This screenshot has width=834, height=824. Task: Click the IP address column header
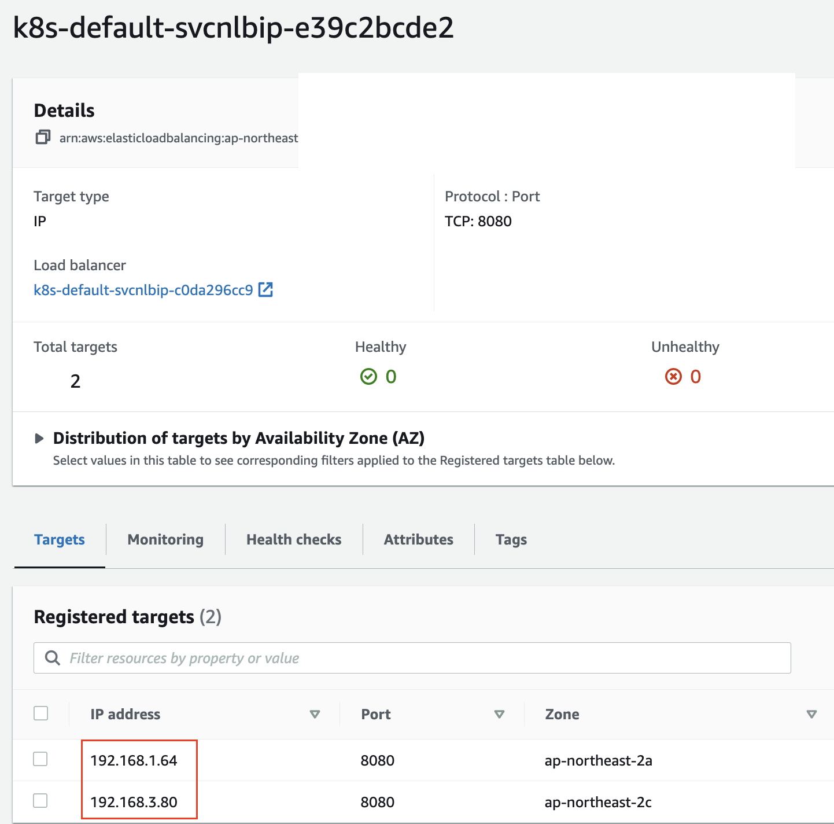click(x=126, y=714)
